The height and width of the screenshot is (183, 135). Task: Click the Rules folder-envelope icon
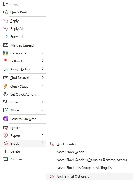pos(5,102)
